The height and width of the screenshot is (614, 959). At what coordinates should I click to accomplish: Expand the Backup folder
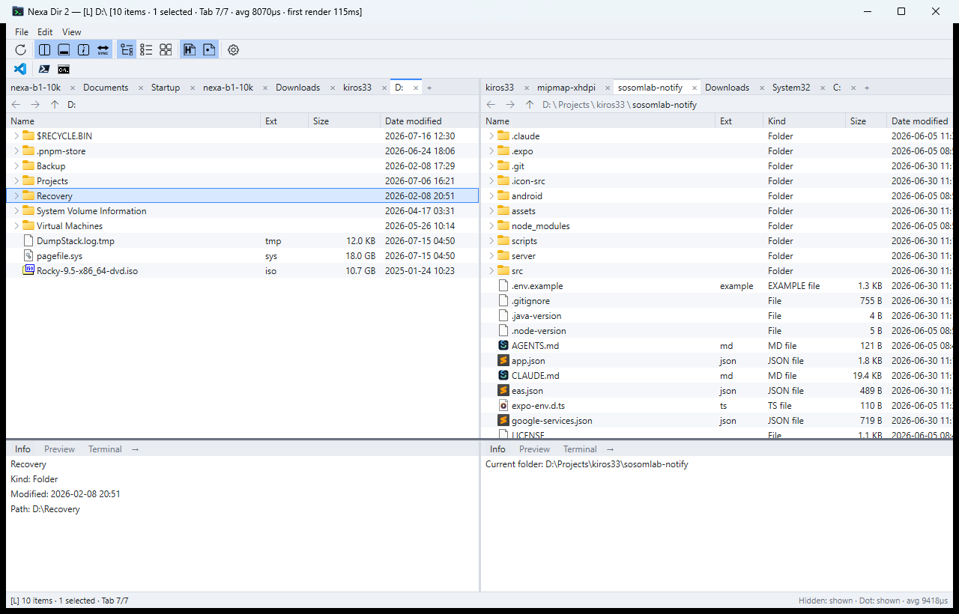pos(16,165)
